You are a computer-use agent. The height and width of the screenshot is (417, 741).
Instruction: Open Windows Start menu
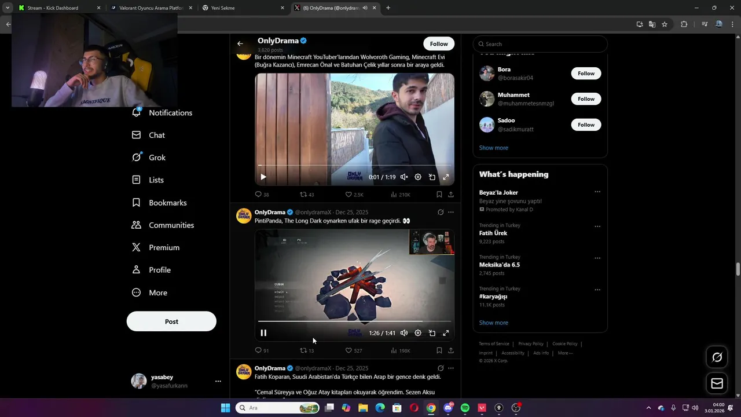click(225, 408)
